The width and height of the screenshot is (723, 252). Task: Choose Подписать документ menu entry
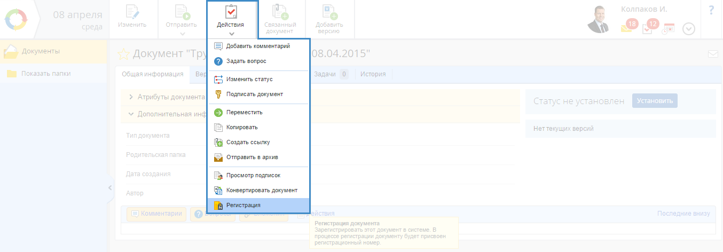coord(258,94)
